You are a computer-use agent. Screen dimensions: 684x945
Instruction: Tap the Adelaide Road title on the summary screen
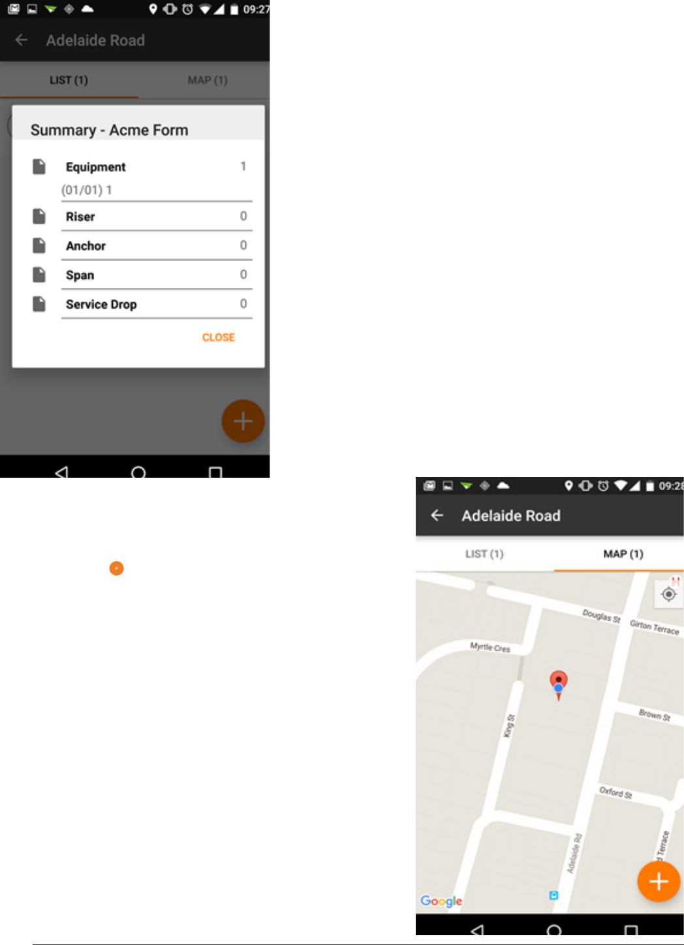[x=95, y=40]
